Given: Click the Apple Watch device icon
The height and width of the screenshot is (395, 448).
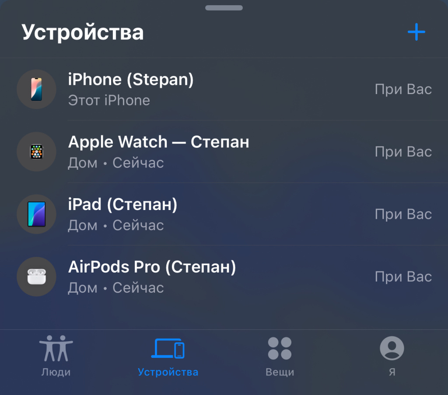Looking at the screenshot, I should tap(37, 152).
